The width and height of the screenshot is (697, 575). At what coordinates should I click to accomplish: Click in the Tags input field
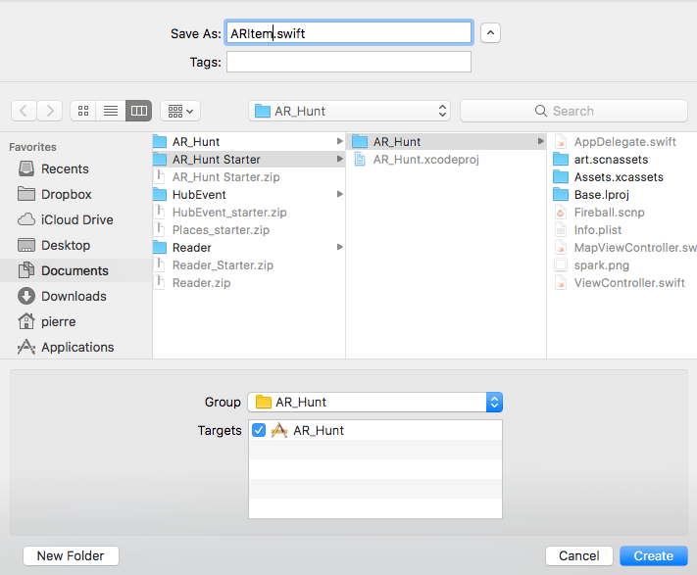[348, 62]
